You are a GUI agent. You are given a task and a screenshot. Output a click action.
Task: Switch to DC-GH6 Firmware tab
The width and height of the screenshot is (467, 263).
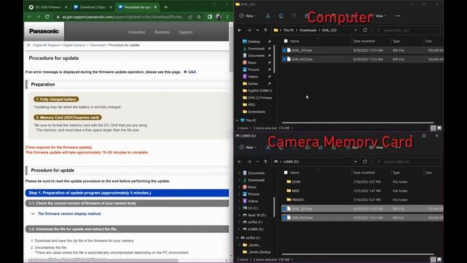point(47,7)
